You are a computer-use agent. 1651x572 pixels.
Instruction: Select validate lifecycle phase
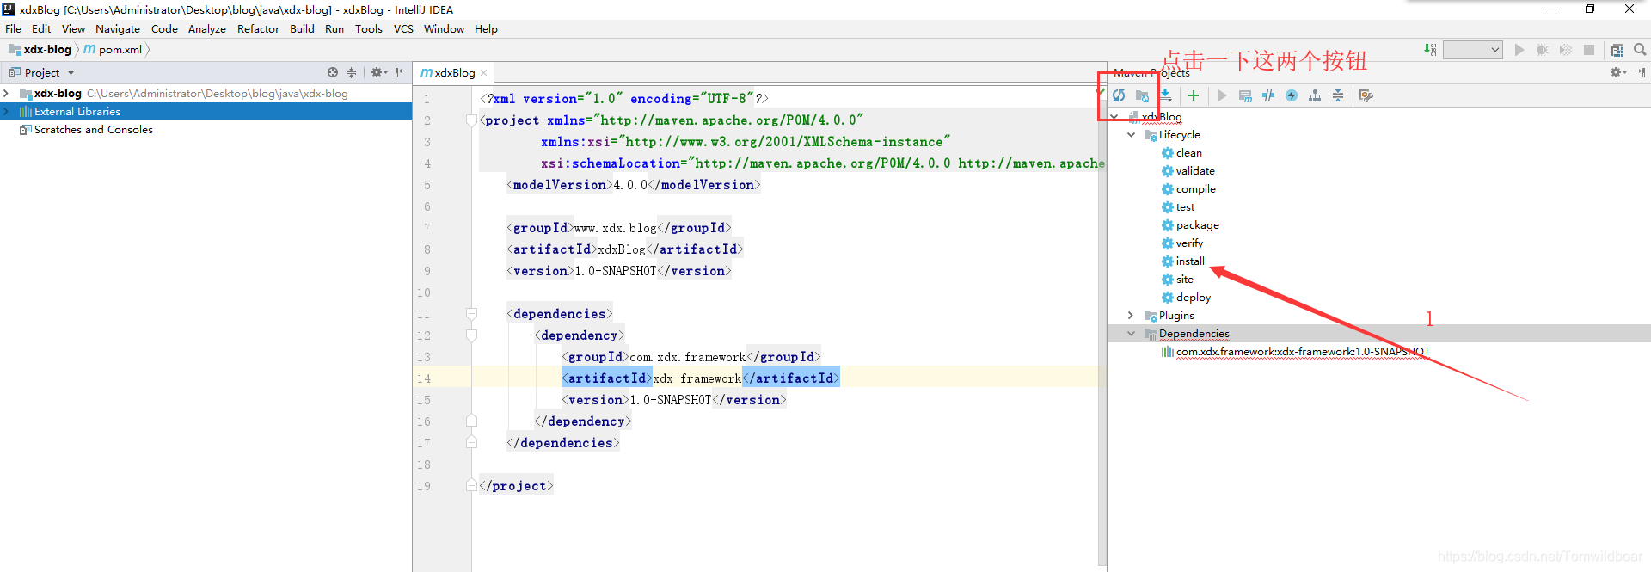click(x=1194, y=171)
